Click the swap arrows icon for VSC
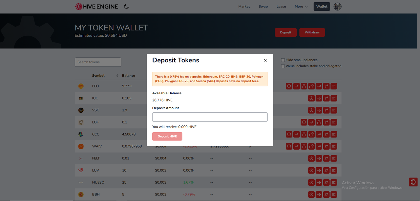Screen dimensions: 420x201 click(x=326, y=110)
